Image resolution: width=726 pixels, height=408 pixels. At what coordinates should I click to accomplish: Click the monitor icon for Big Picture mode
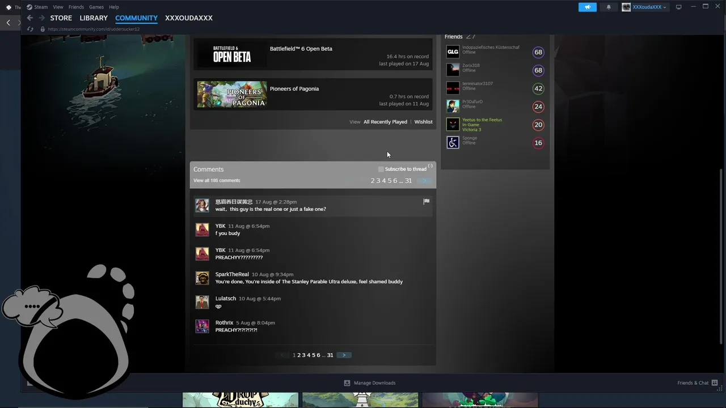[678, 7]
